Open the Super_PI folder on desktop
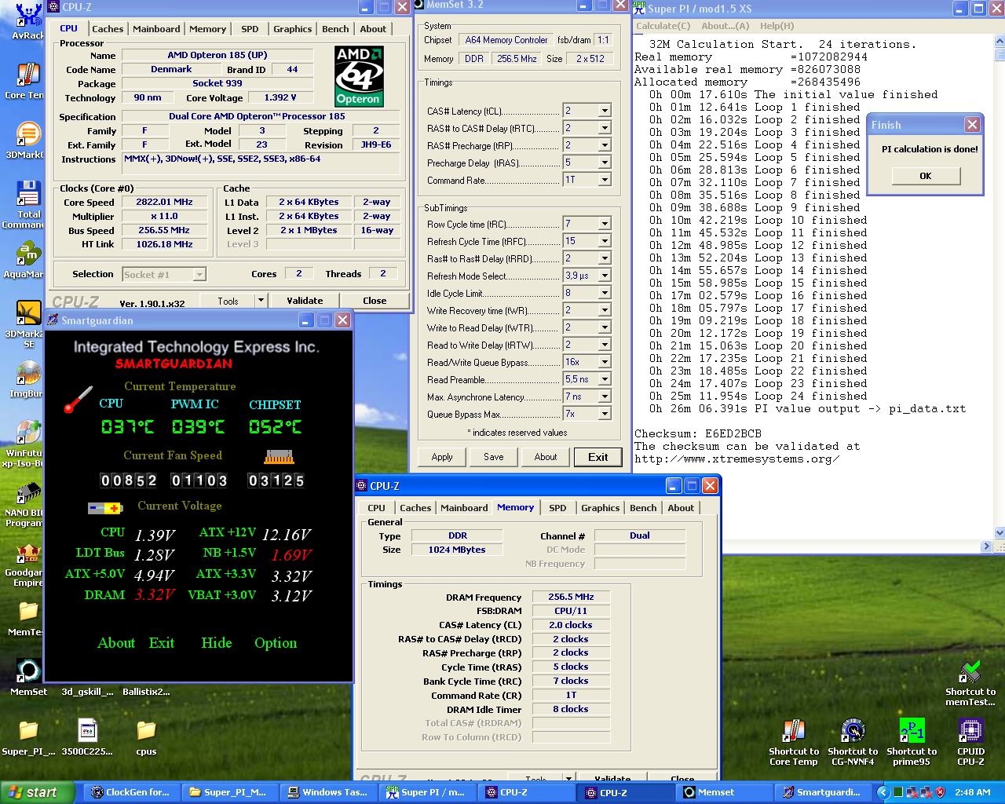Screen dimensions: 1005x804 point(28,732)
